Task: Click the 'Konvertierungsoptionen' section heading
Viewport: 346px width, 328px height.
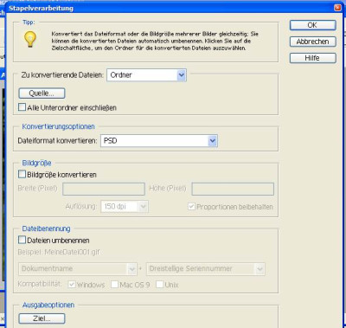Action: click(x=58, y=126)
